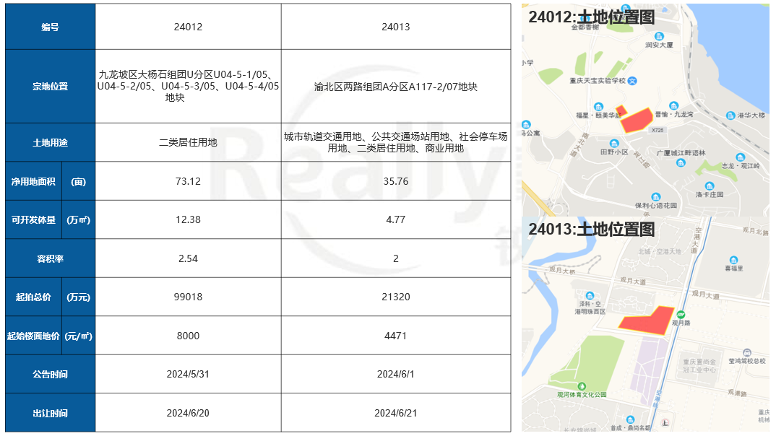Click the large red 24012 land parcel

tap(637, 121)
